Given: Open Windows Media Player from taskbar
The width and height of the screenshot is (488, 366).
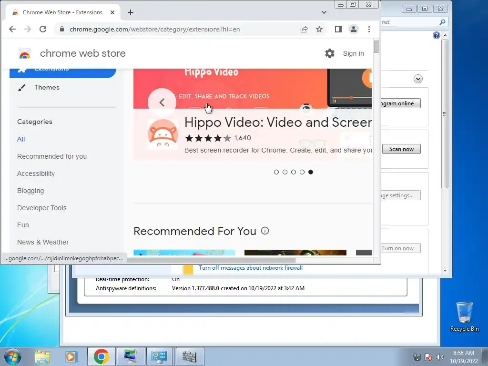Looking at the screenshot, I should (71, 356).
